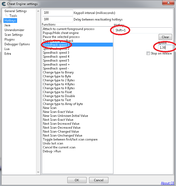
Task: Open the Extra settings page
Action: tap(8, 54)
